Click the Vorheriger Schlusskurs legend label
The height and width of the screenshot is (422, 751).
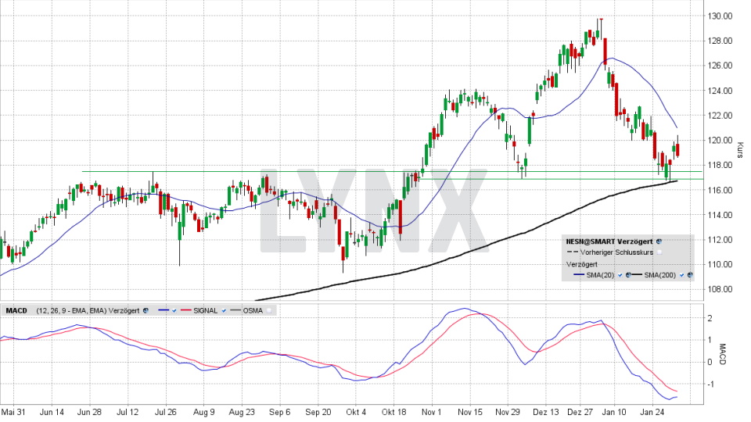(616, 252)
